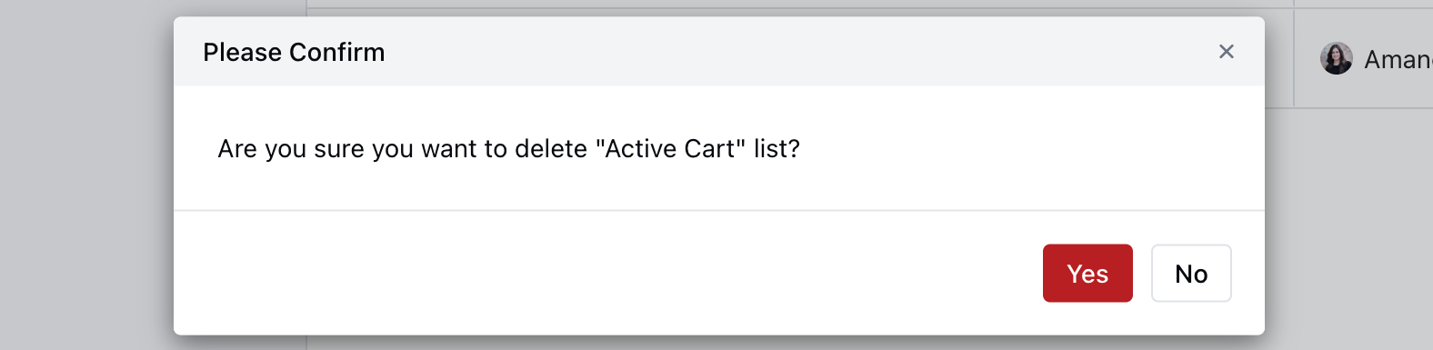
Task: Dismiss the delete confirmation using X icon
Action: click(1226, 52)
